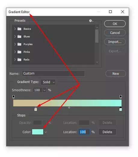This screenshot has height=157, width=138.
Task: Open the Smoothness value dropdown arrow
Action: pyautogui.click(x=44, y=90)
